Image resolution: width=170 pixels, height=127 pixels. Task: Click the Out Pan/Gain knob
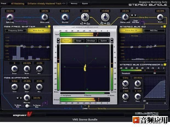pos(105,17)
